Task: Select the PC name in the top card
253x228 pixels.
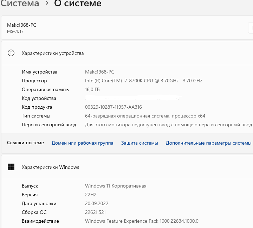Action: [21, 25]
